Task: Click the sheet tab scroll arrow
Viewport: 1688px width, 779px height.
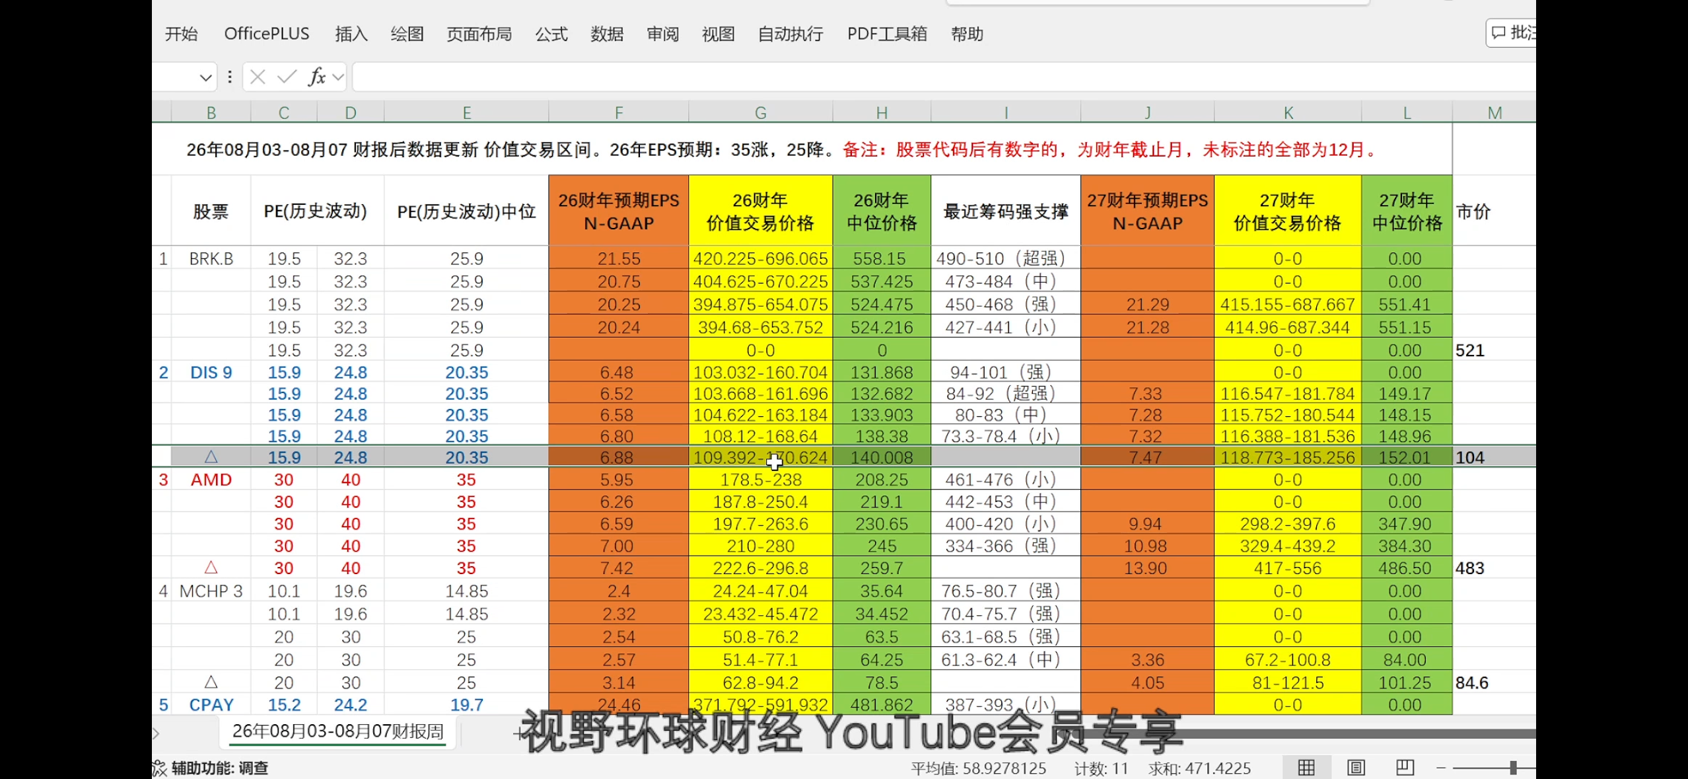Action: (157, 733)
